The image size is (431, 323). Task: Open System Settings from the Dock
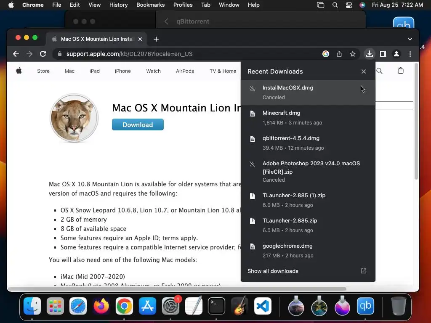tap(170, 306)
